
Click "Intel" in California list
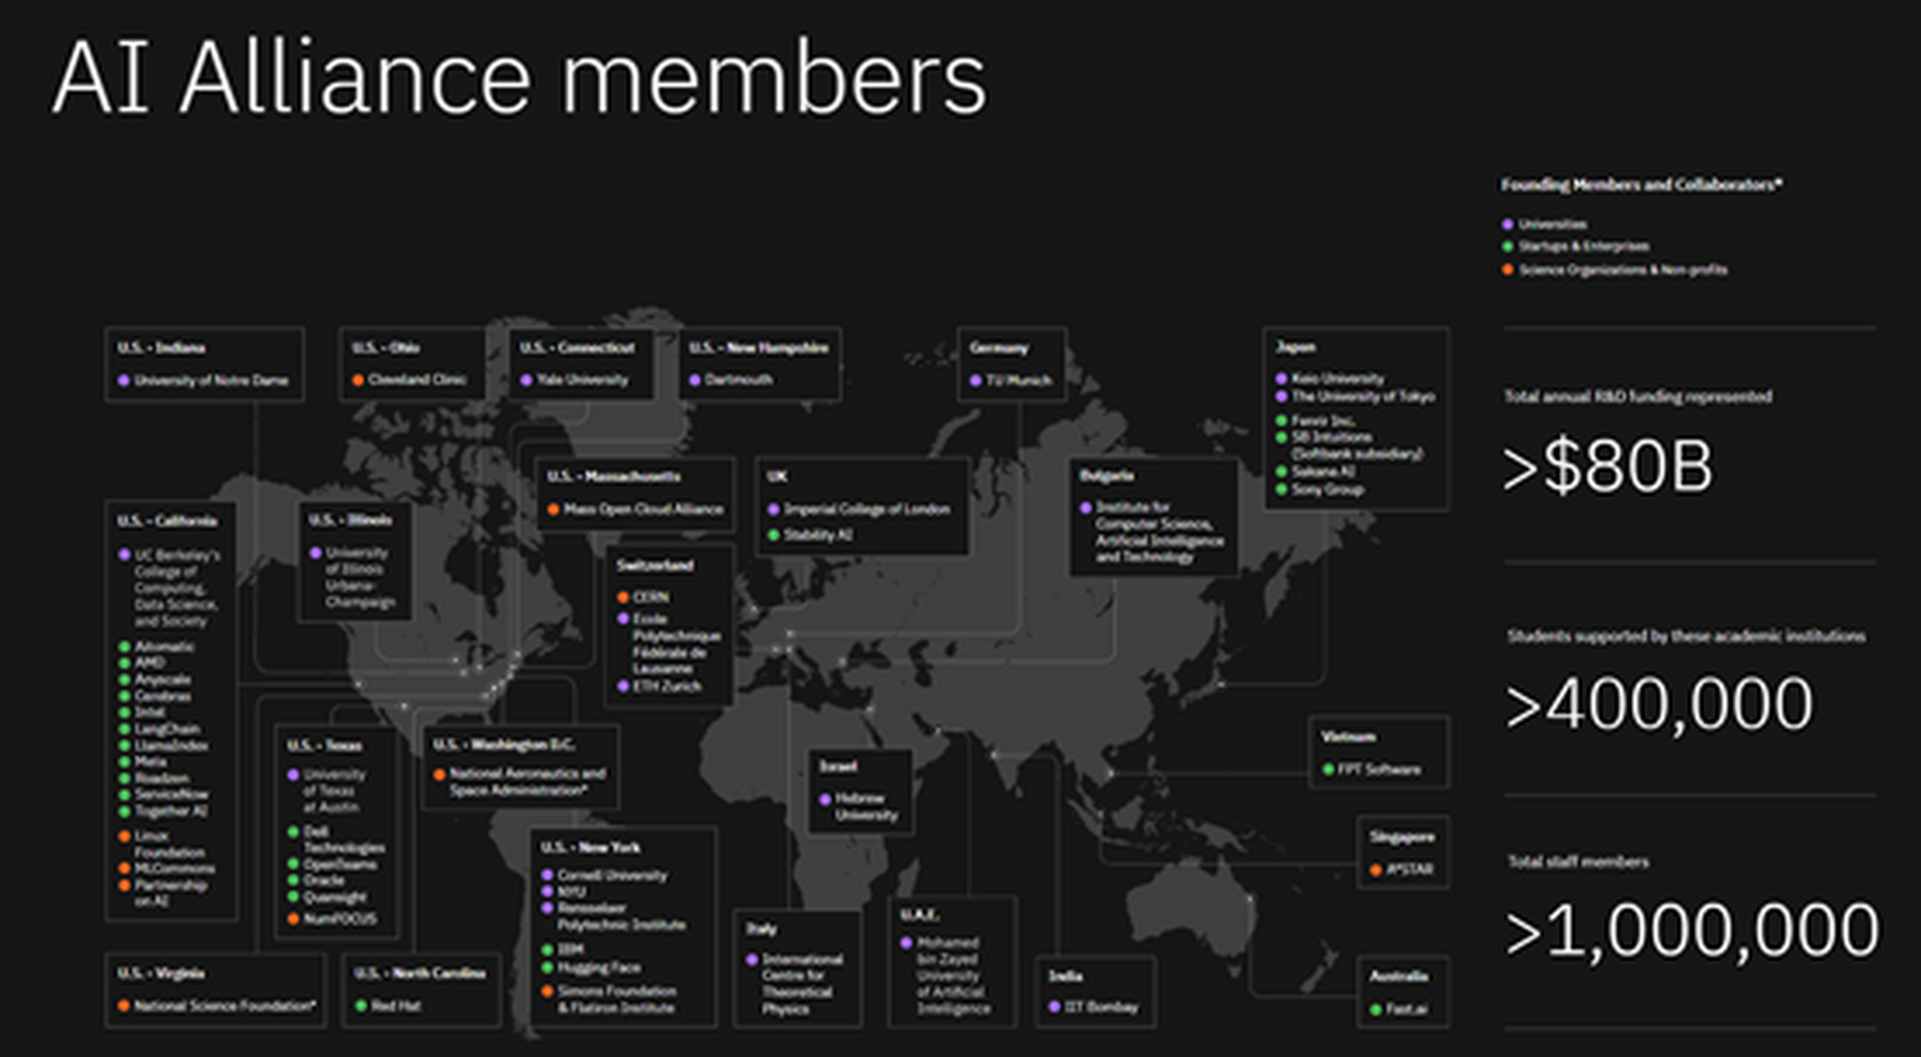pyautogui.click(x=150, y=712)
